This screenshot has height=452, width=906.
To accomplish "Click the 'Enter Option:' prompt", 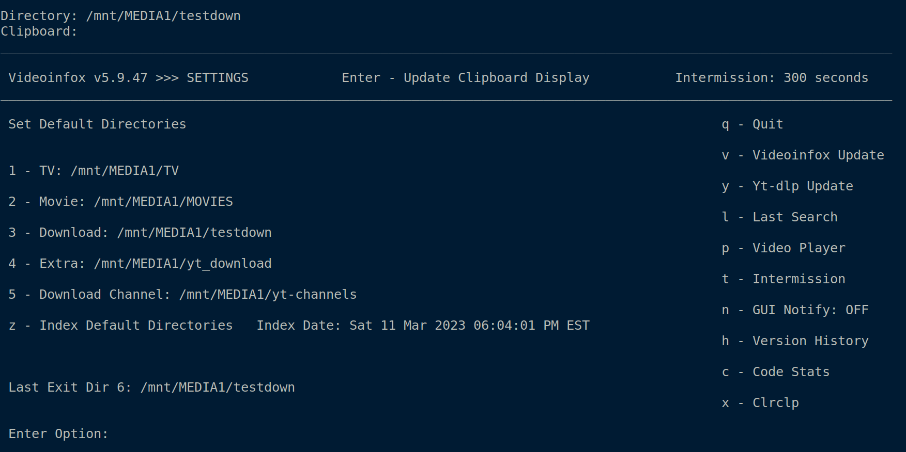I will pos(58,434).
